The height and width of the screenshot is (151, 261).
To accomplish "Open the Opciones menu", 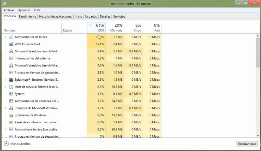I will [x=24, y=10].
